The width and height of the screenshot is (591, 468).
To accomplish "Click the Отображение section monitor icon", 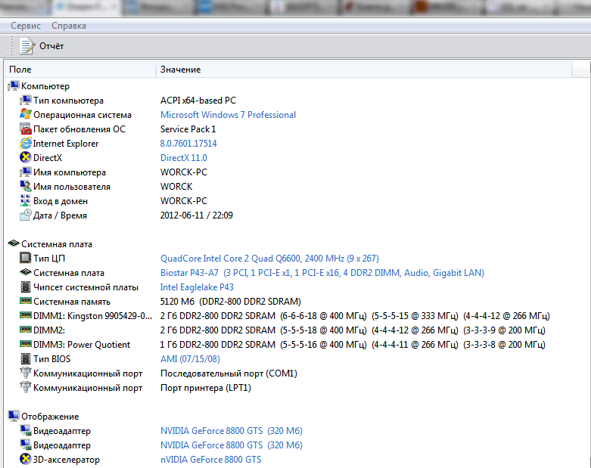I will [x=14, y=416].
